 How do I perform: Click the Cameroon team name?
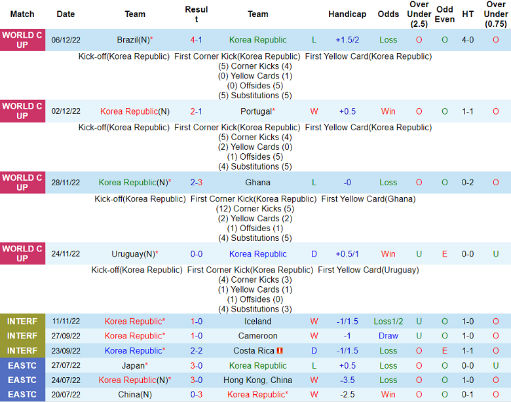pos(257,336)
